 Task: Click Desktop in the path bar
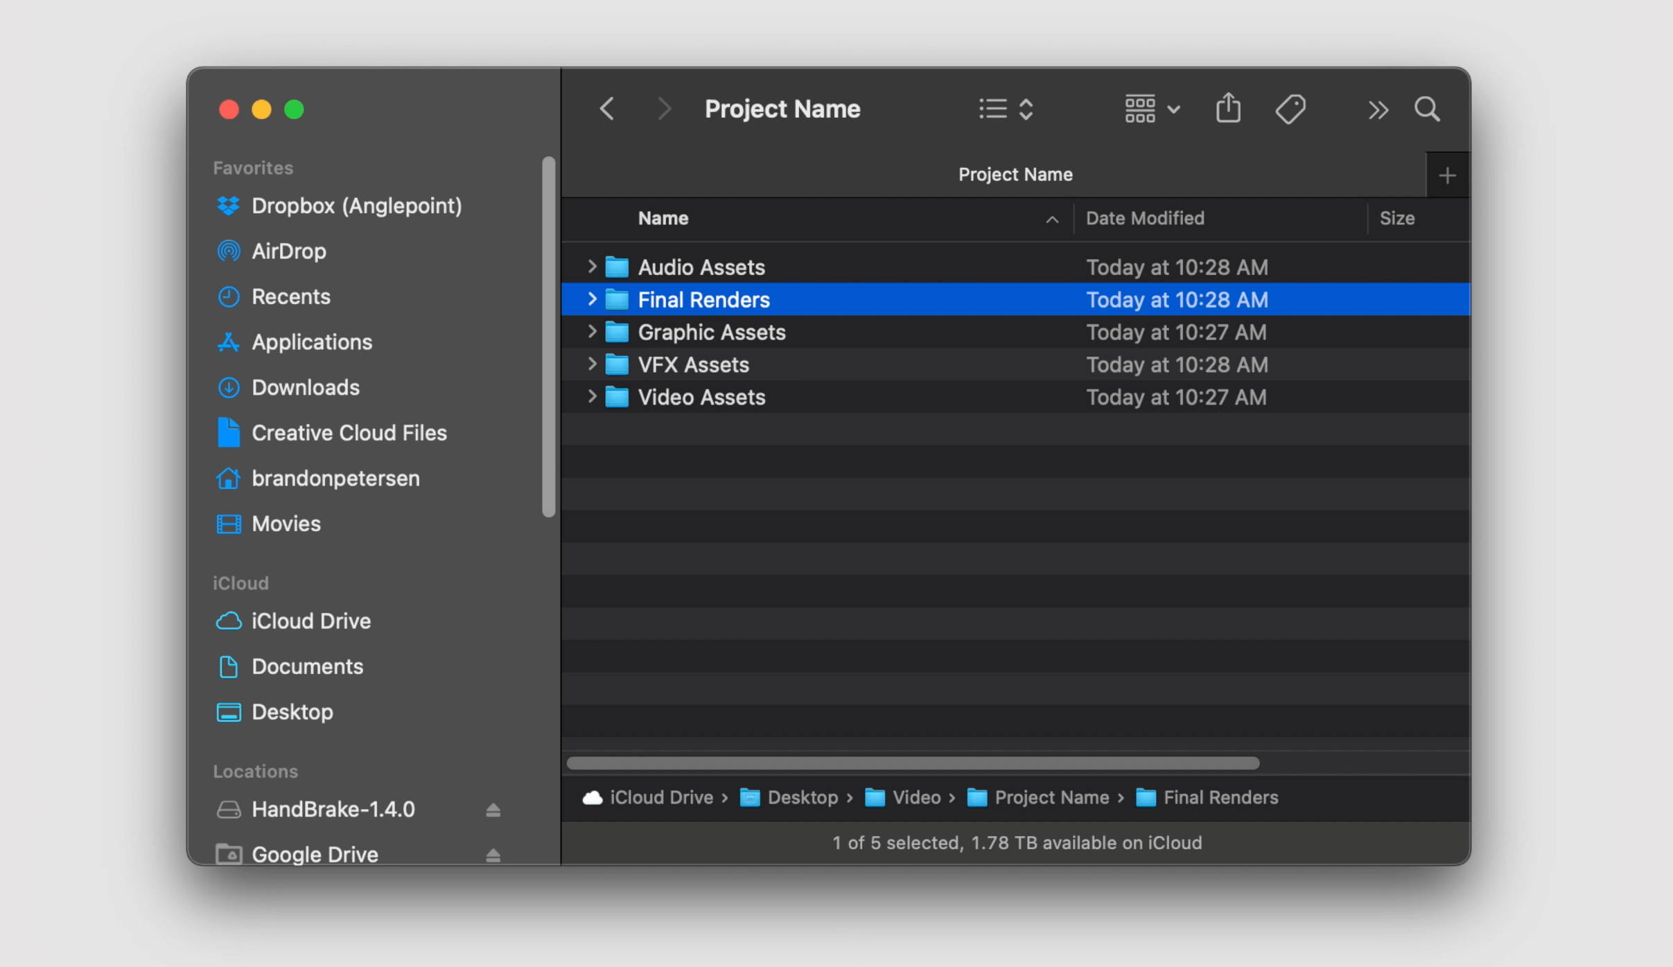pyautogui.click(x=789, y=797)
